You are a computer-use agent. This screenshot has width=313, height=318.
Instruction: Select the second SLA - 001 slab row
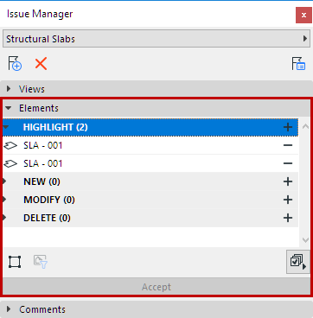150,163
